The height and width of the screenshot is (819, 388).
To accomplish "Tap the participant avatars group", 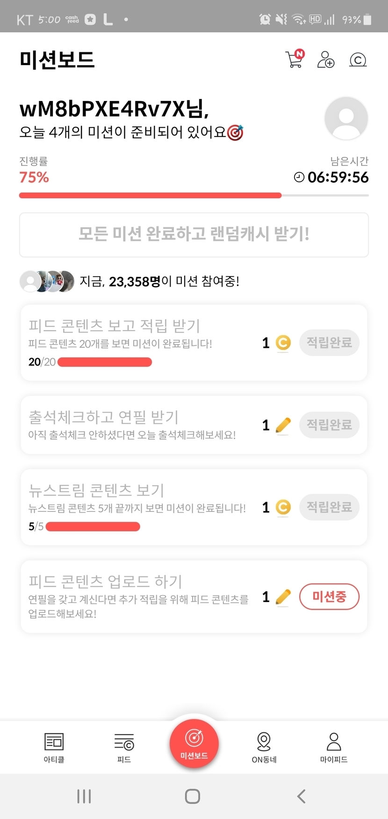I will click(47, 281).
